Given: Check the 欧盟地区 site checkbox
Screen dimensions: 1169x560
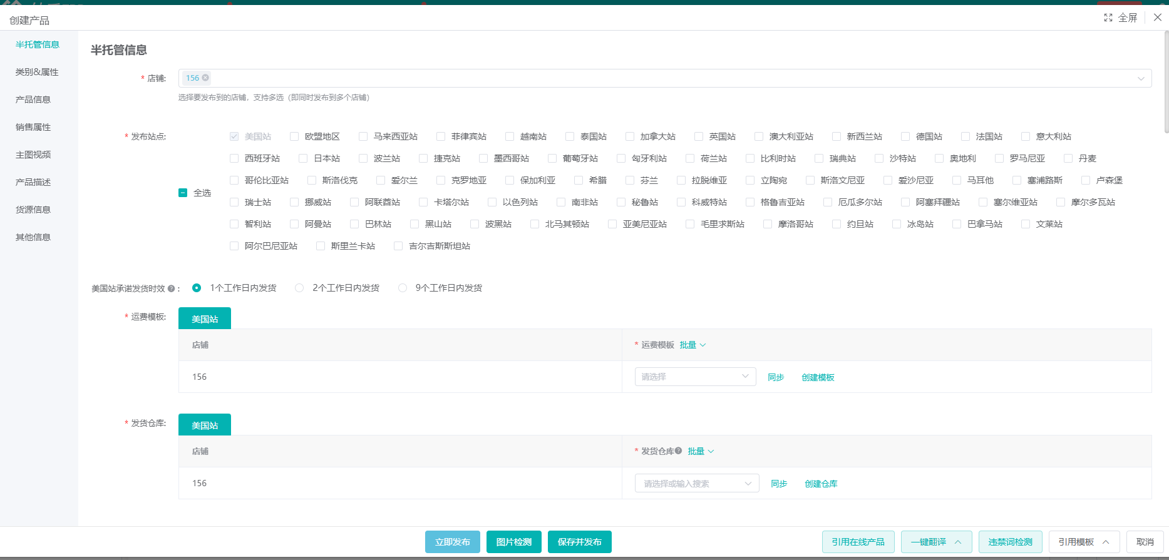Looking at the screenshot, I should tap(294, 136).
